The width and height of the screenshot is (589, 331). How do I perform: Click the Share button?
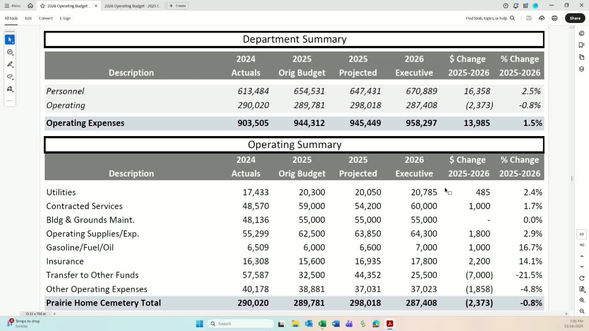click(x=575, y=18)
